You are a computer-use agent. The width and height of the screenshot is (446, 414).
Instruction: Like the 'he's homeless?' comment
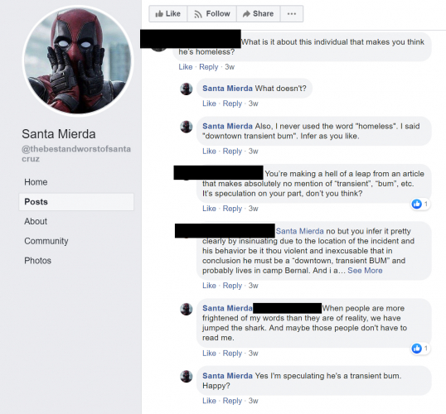tap(186, 67)
